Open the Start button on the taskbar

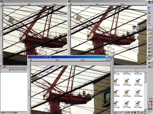point(150,2)
